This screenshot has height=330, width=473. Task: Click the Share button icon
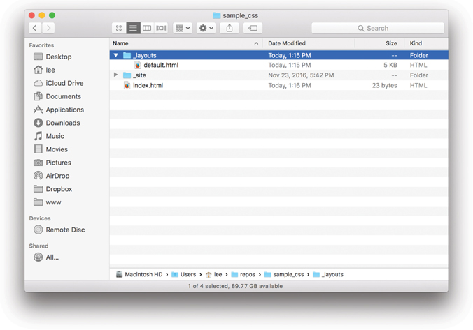click(230, 28)
